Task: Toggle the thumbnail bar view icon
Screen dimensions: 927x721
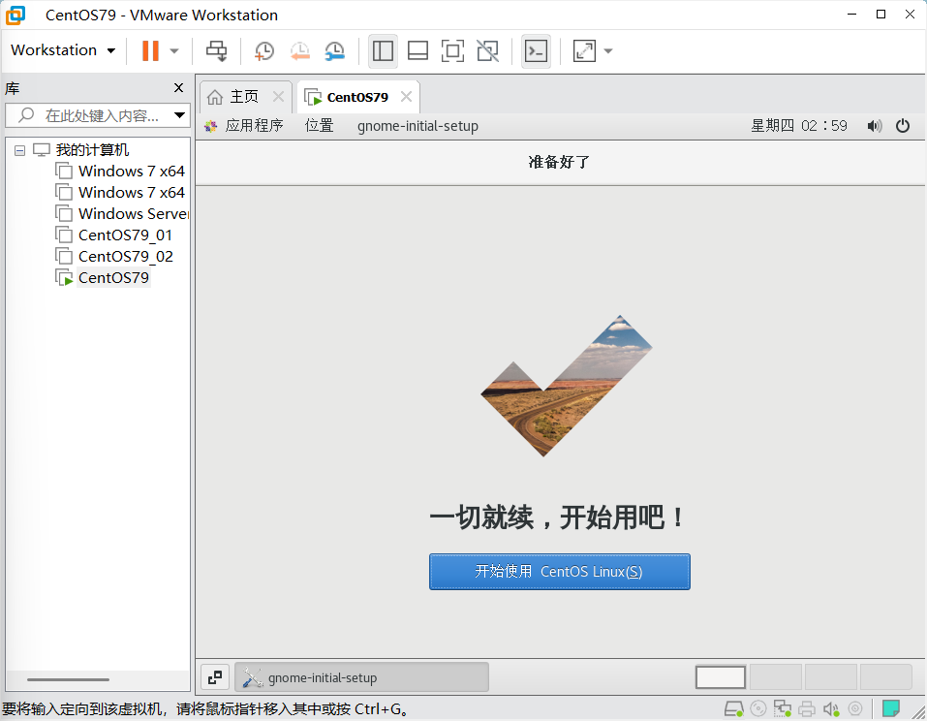Action: [x=418, y=50]
